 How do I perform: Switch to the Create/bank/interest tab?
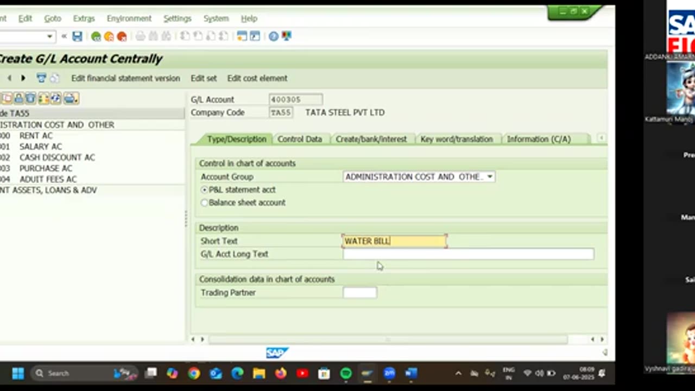(x=371, y=139)
